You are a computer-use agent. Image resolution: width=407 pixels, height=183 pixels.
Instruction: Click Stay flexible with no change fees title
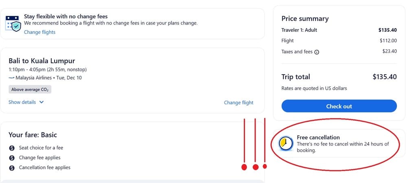pyautogui.click(x=66, y=17)
